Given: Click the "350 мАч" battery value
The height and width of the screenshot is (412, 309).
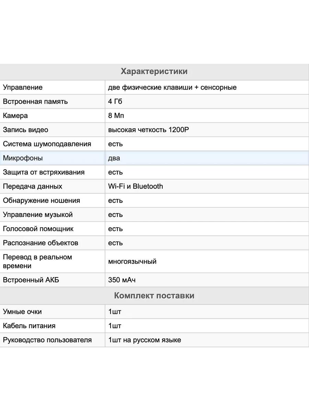Looking at the screenshot, I should pyautogui.click(x=122, y=280).
